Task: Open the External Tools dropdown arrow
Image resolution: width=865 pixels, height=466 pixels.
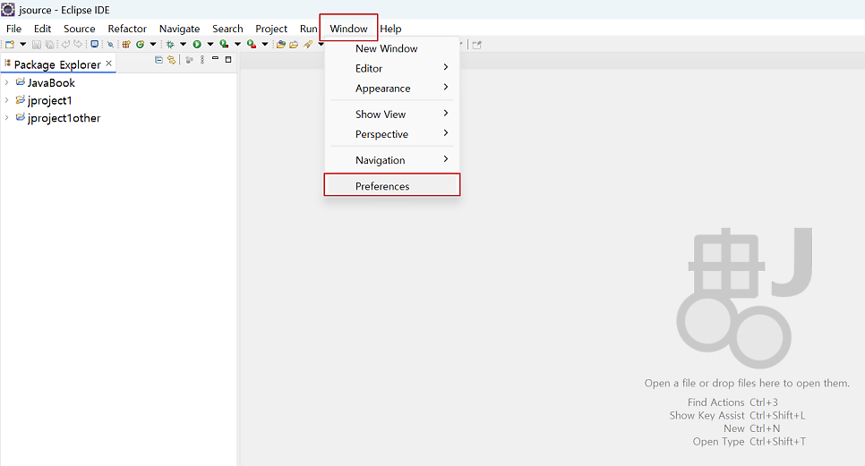Action: tap(265, 44)
